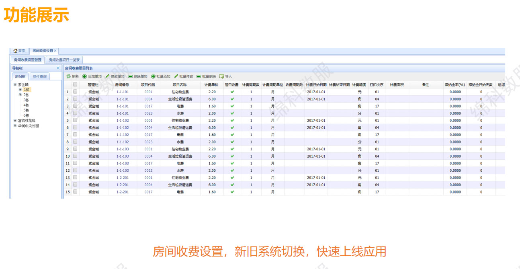Click room number 1-1-101 in row 1
Image resolution: width=520 pixels, height=269 pixels.
click(123, 92)
